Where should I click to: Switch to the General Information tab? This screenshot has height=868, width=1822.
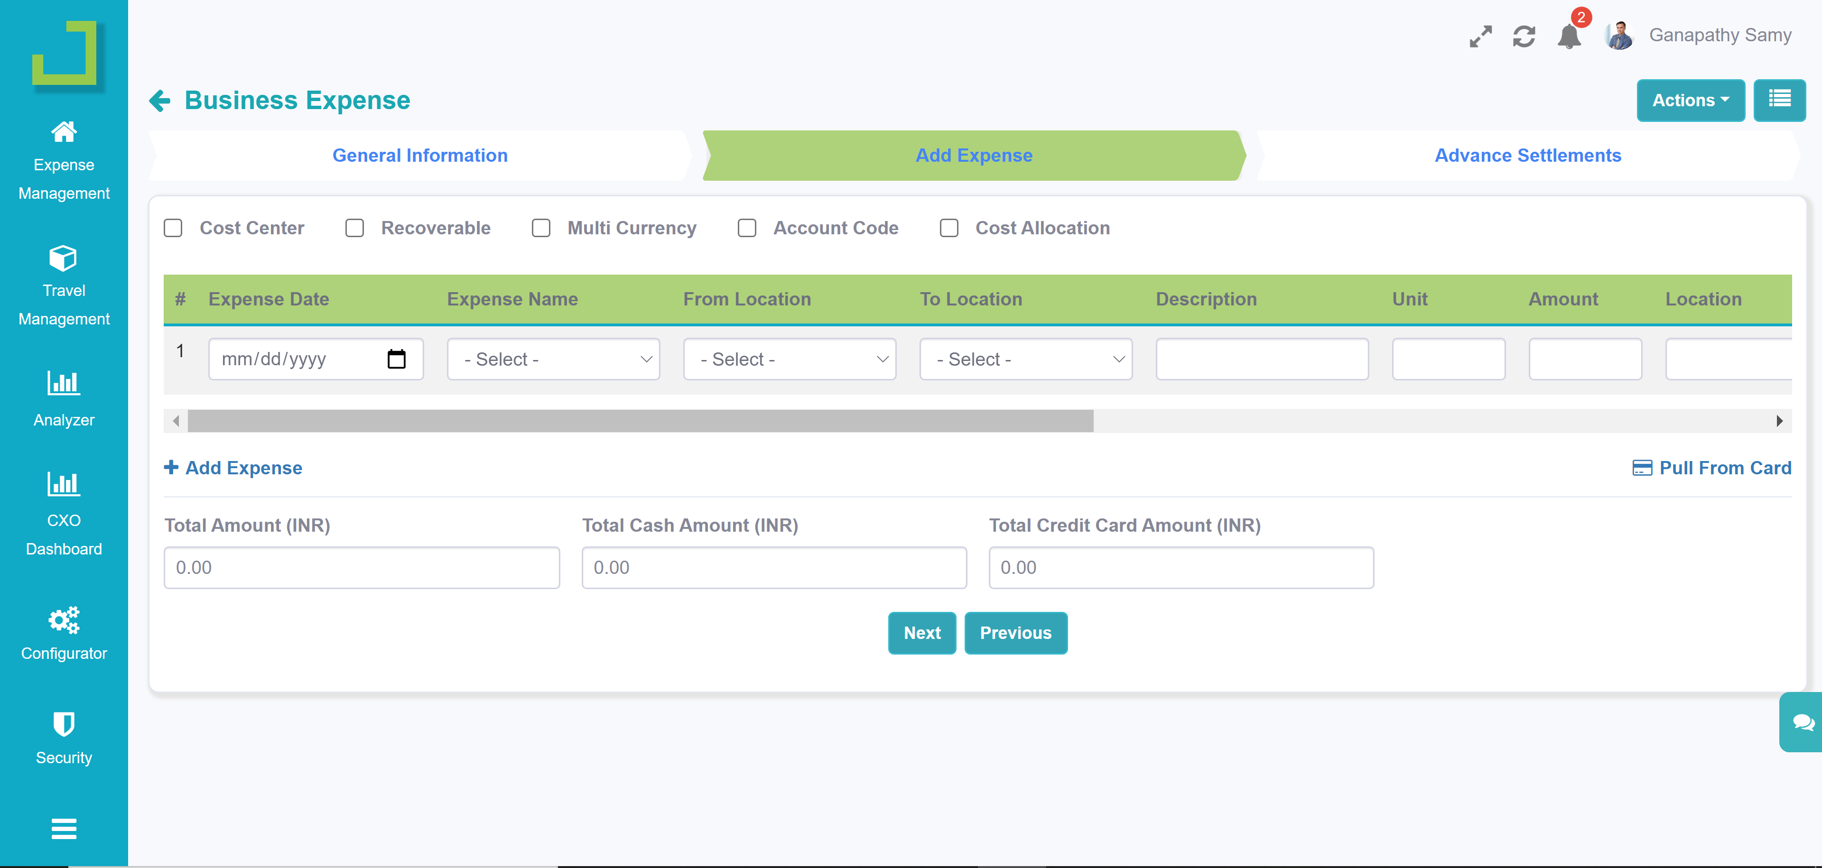tap(420, 156)
